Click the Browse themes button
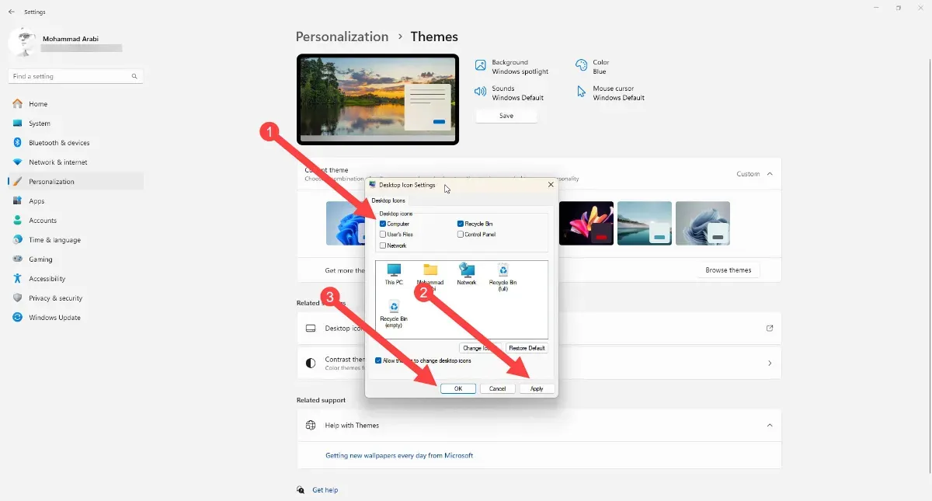Image resolution: width=932 pixels, height=501 pixels. pos(728,270)
